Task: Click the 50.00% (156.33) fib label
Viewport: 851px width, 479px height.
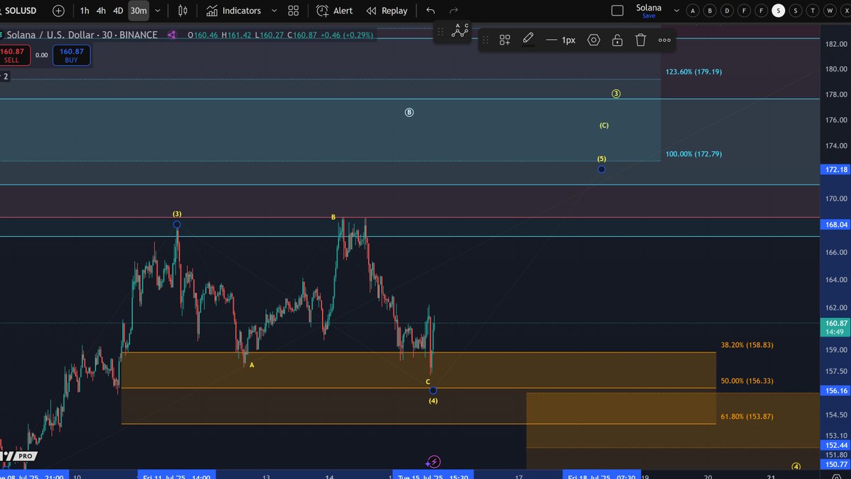Action: 747,381
